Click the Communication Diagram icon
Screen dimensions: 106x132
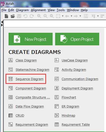click(x=57, y=79)
